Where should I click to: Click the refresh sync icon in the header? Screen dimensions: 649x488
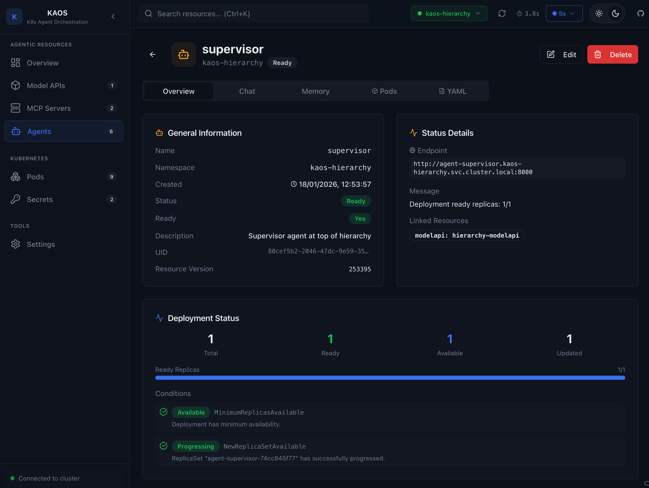(x=502, y=13)
